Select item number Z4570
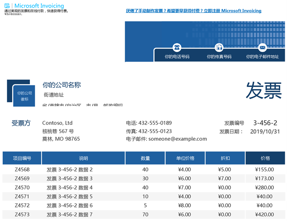Image resolution: width=287 pixels, height=221 pixels. coord(22,187)
